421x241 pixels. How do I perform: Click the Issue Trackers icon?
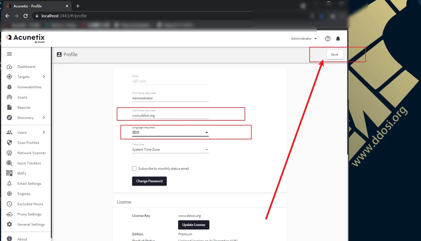click(x=9, y=163)
